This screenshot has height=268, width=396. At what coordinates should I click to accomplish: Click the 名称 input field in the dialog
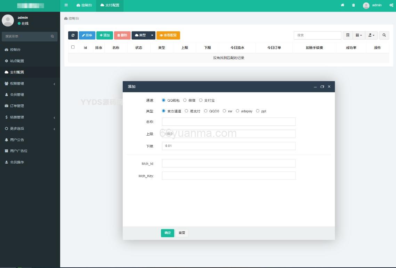(228, 122)
